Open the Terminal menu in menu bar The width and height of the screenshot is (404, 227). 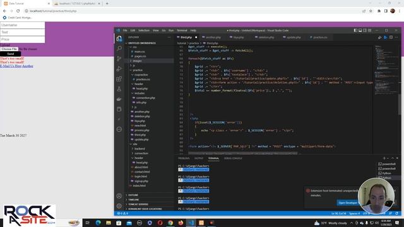[182, 30]
